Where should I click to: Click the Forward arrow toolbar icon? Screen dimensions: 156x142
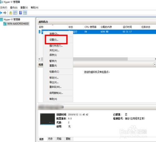point(5,13)
